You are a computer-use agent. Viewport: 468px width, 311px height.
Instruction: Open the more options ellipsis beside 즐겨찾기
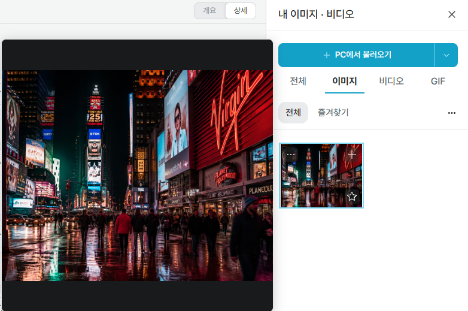pyautogui.click(x=452, y=113)
